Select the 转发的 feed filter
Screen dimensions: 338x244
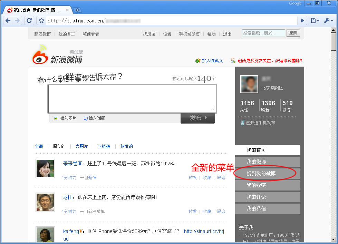(126, 146)
